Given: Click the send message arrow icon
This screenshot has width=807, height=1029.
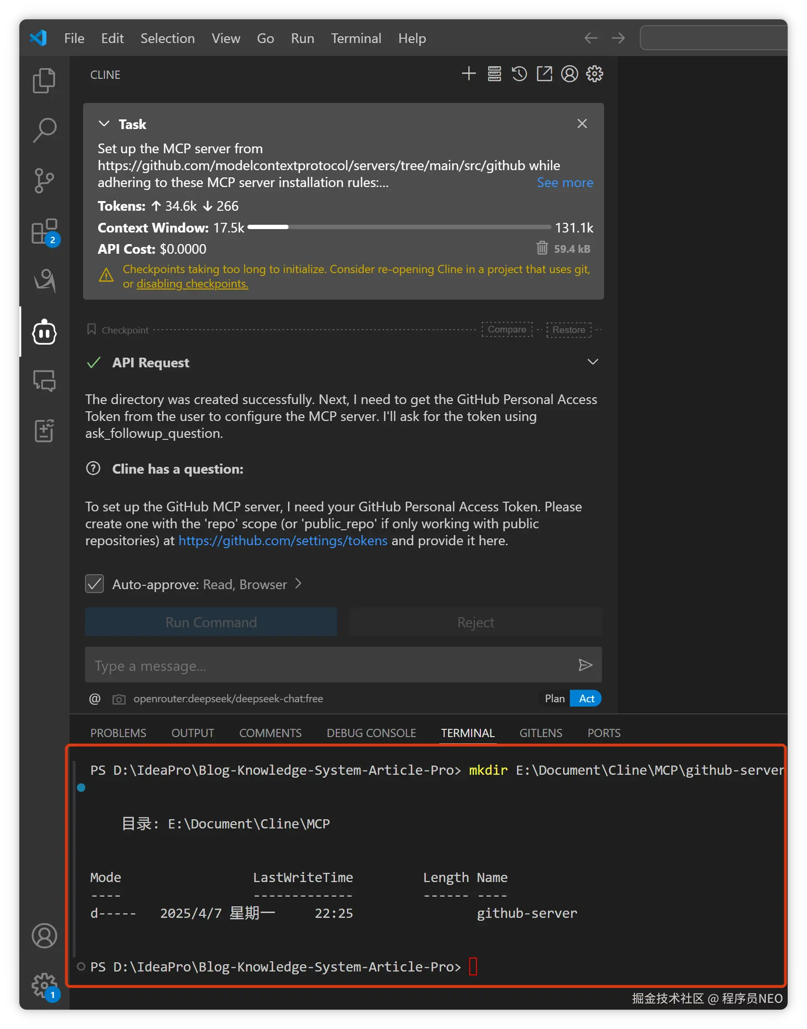Looking at the screenshot, I should coord(585,666).
